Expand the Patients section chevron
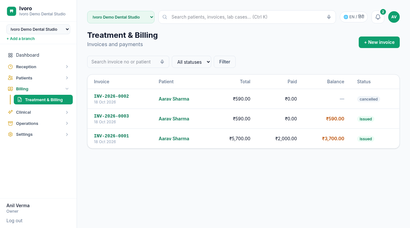This screenshot has height=228, width=410. coord(67,78)
